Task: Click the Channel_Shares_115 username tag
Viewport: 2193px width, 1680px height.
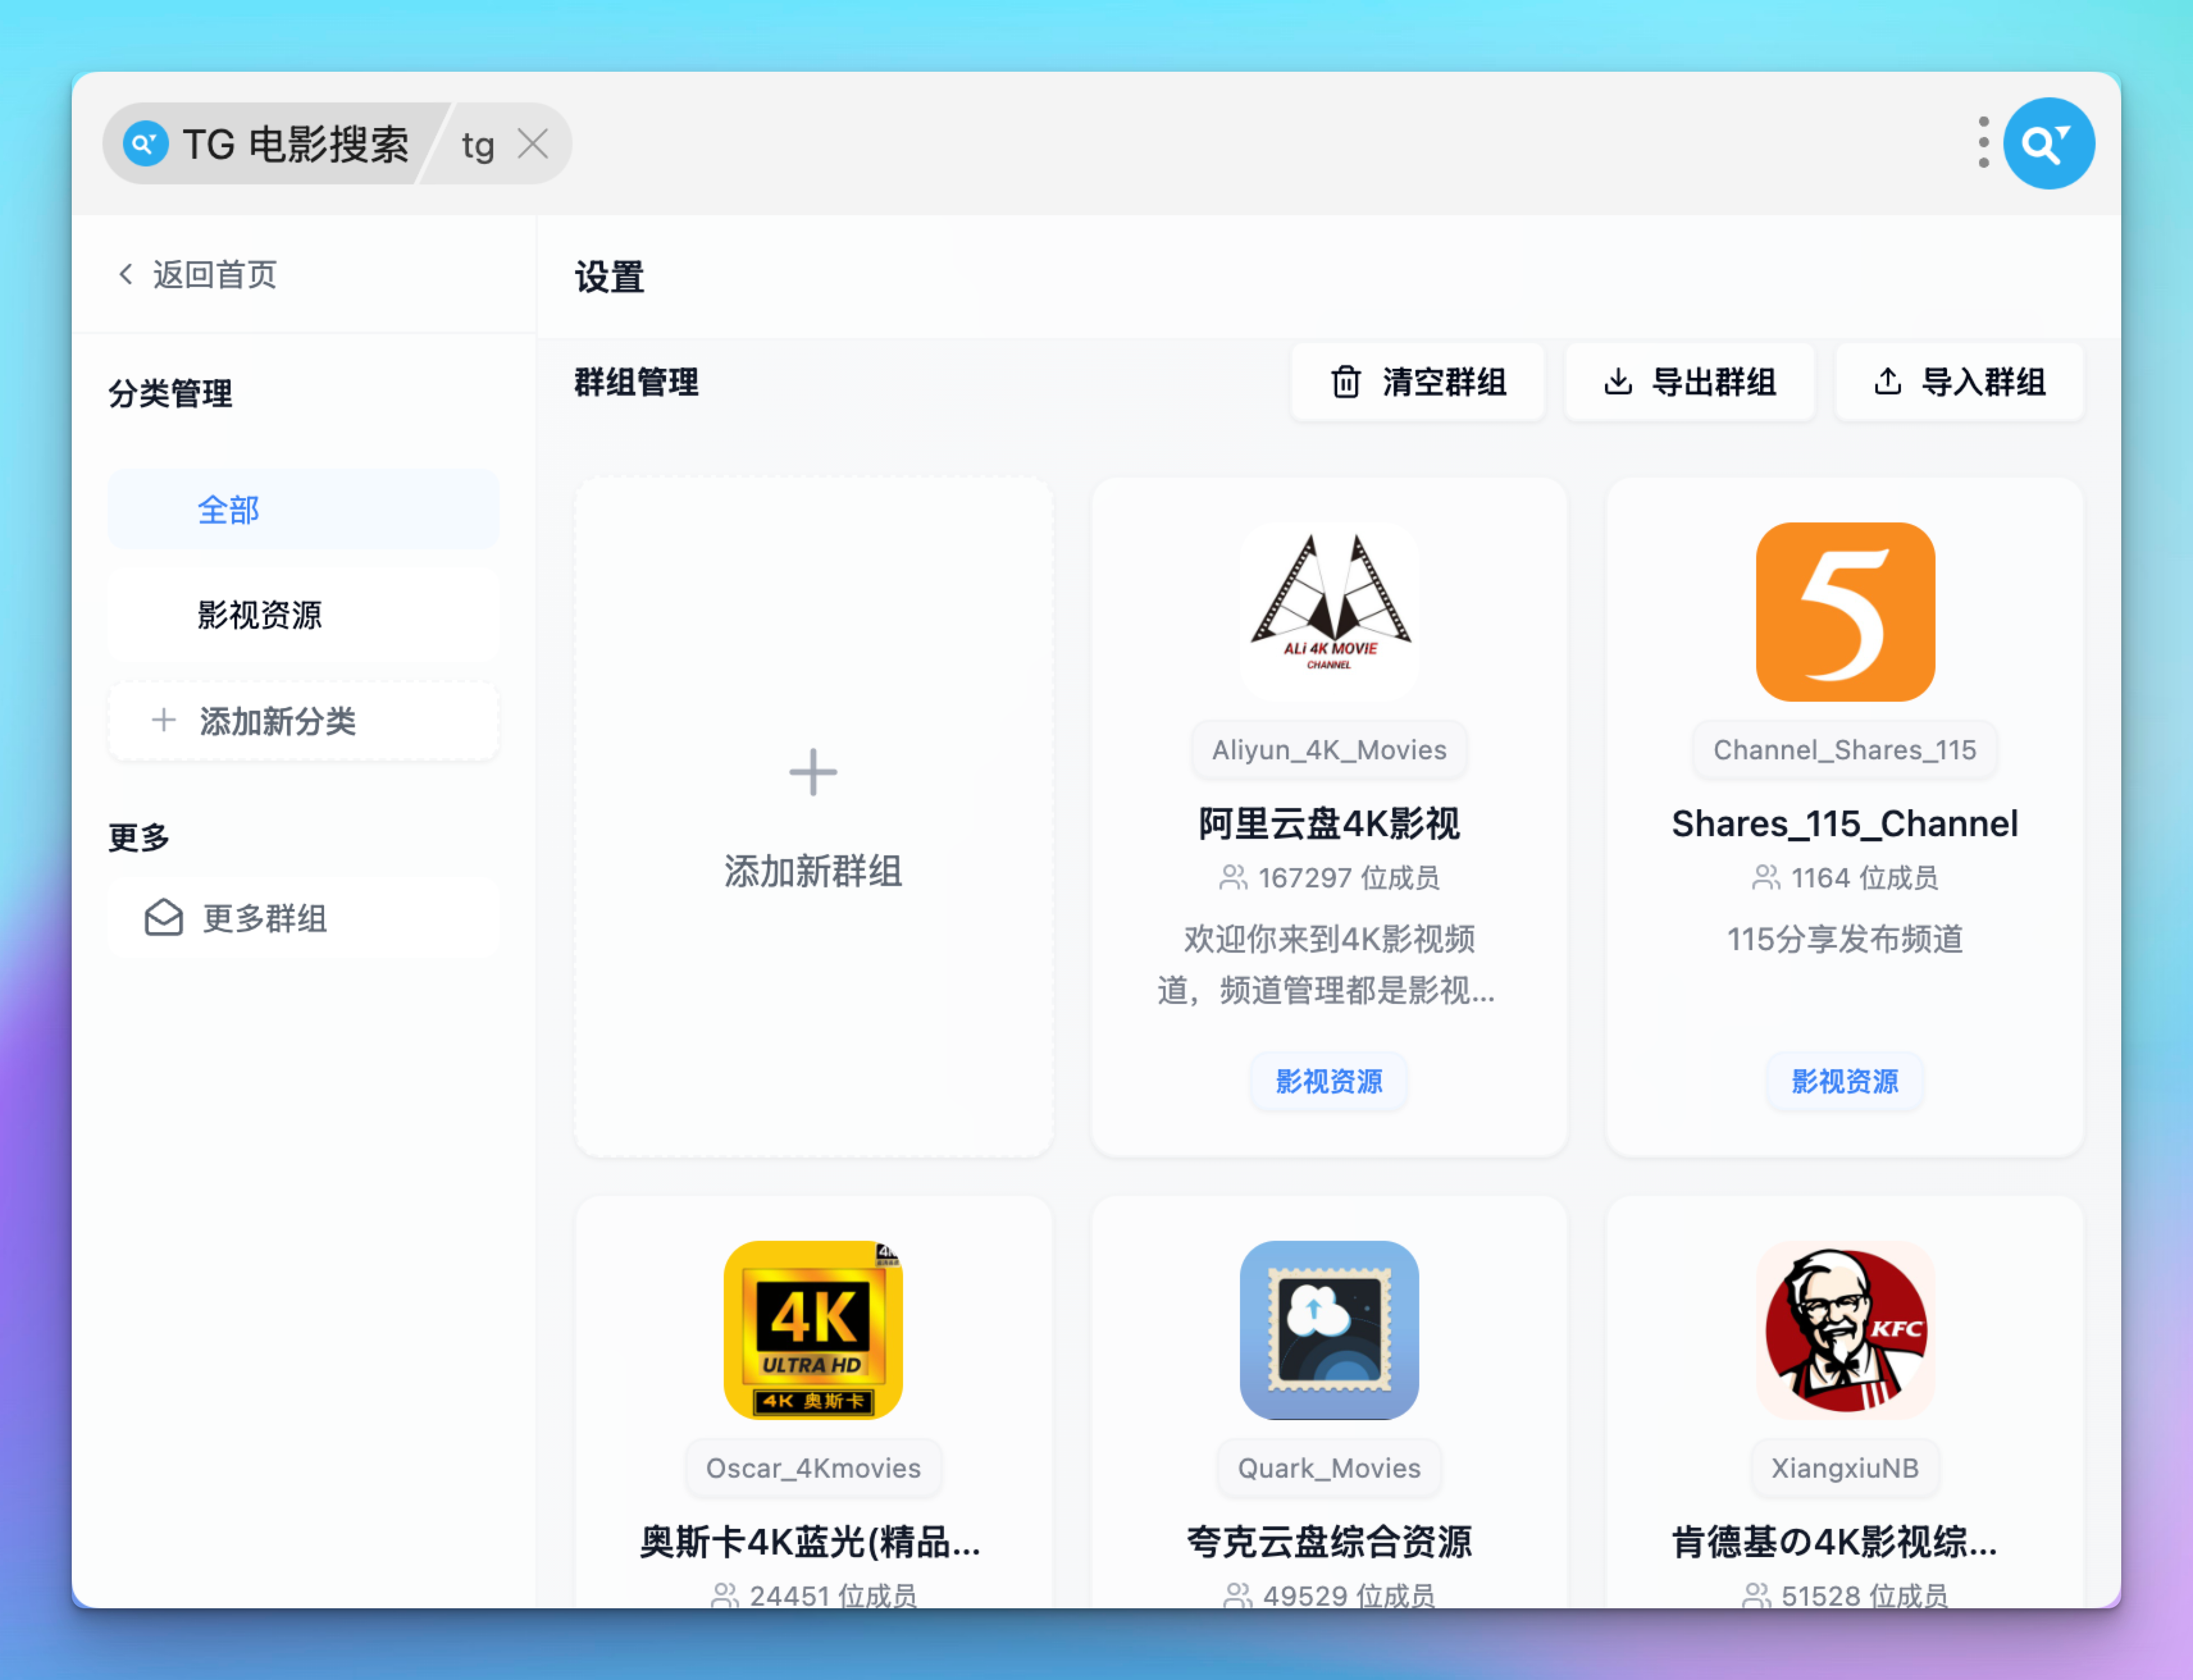Action: (1845, 750)
